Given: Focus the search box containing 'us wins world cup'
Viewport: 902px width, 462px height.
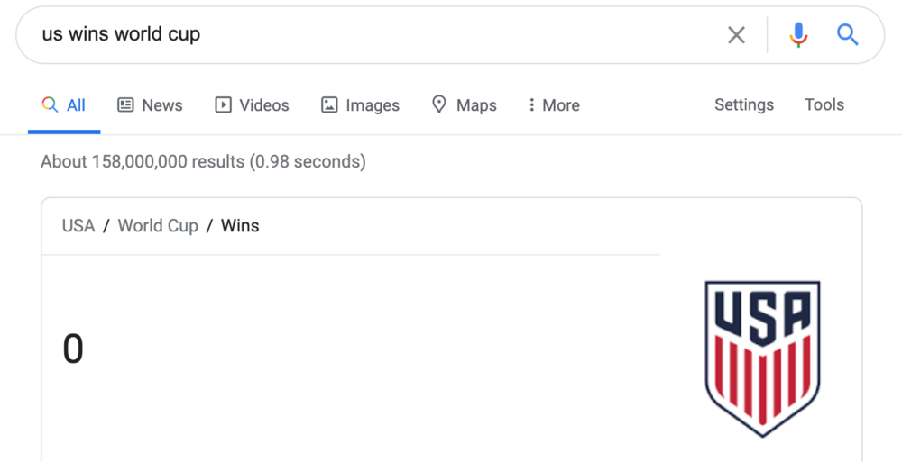Looking at the screenshot, I should 361,35.
